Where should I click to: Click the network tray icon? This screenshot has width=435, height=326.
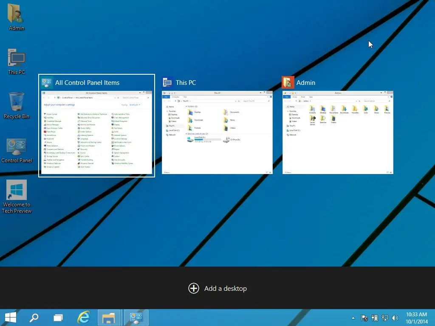coord(385,318)
